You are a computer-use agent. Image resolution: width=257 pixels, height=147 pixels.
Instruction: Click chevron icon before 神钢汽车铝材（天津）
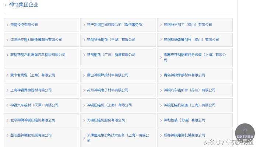click(x=7, y=105)
